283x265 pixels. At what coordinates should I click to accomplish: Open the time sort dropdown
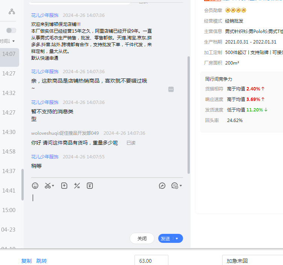coord(8,41)
